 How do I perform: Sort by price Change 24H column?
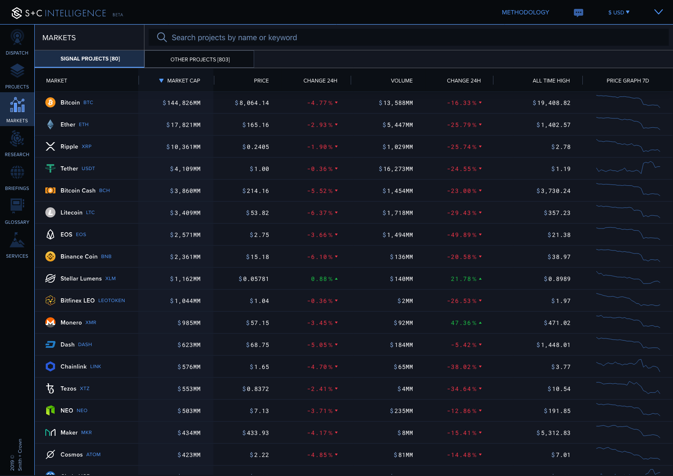point(320,81)
